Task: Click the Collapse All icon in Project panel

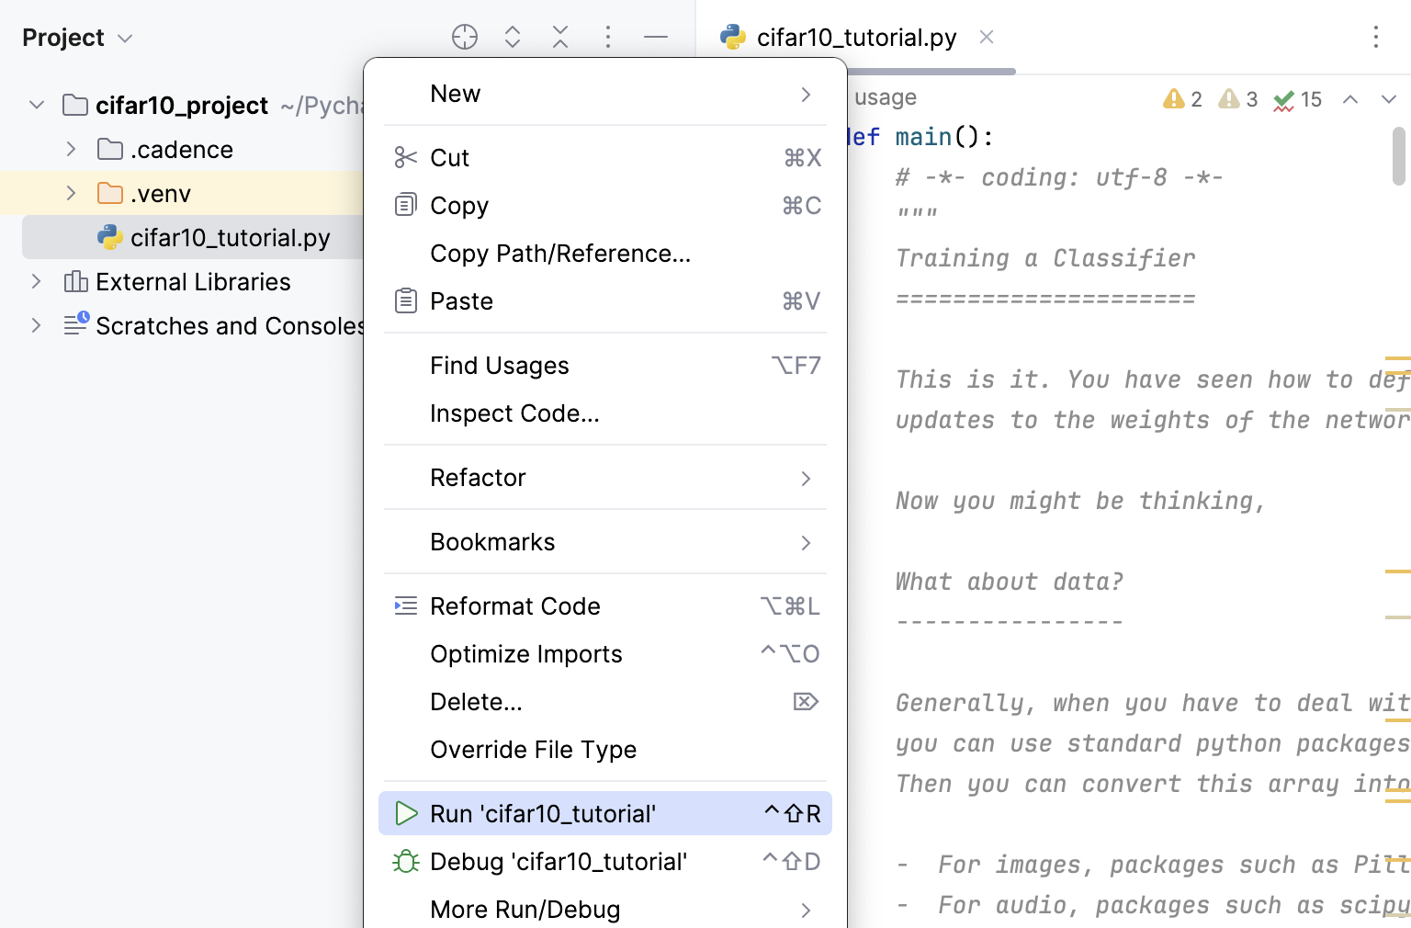Action: tap(560, 37)
